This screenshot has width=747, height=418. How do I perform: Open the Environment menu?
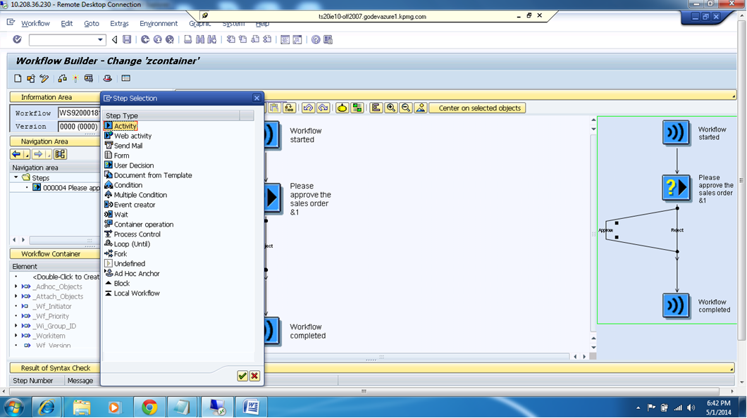(x=159, y=23)
